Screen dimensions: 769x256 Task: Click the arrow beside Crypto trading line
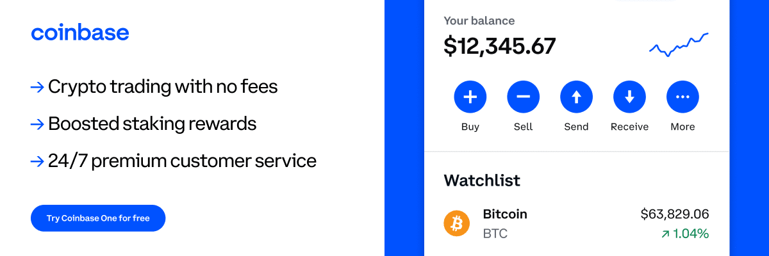(x=37, y=87)
